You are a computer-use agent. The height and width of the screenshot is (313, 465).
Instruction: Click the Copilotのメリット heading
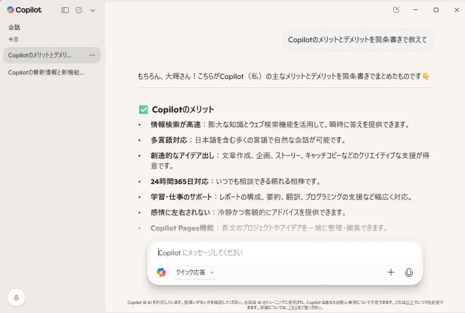[x=183, y=110]
